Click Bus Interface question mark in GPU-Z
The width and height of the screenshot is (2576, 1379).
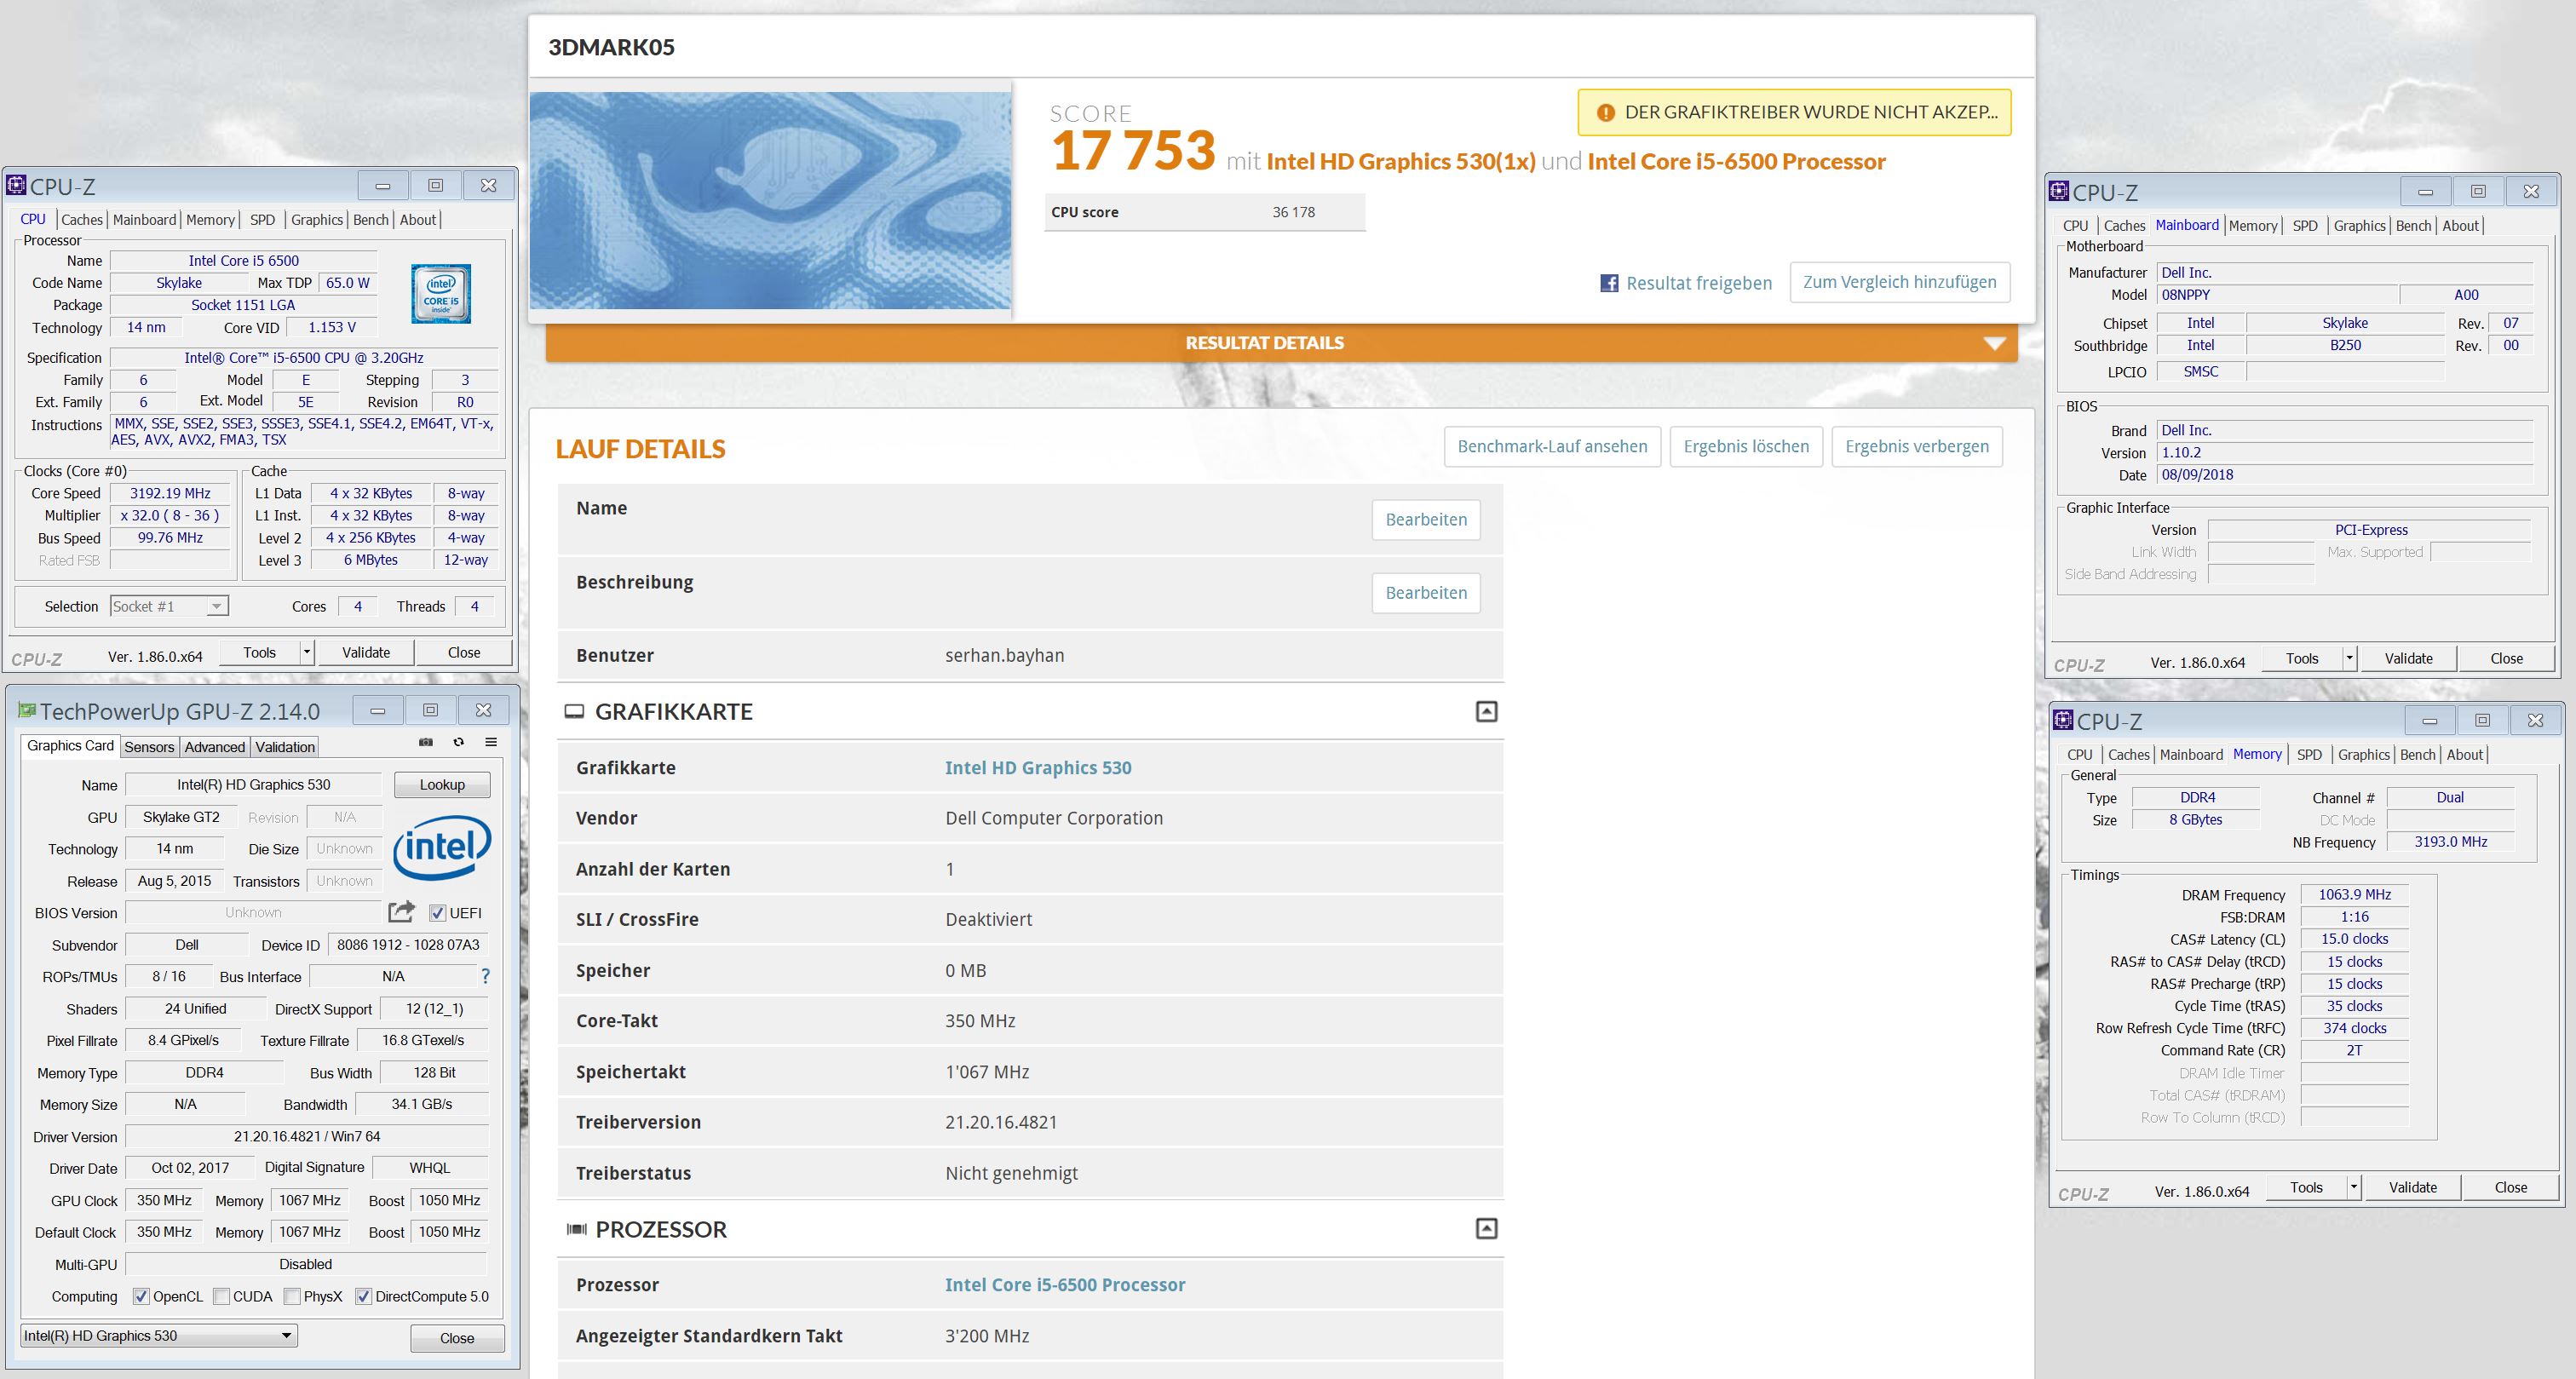click(485, 976)
